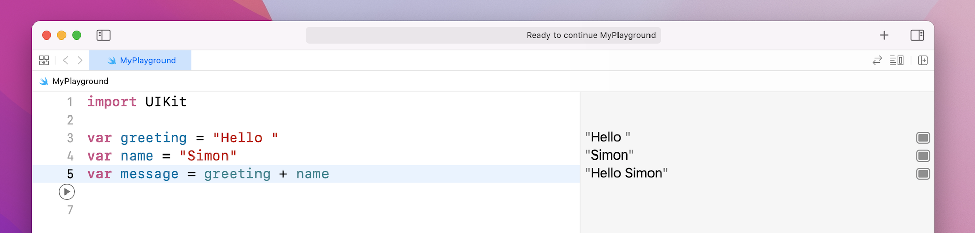The image size is (975, 233).
Task: Show the quick look result for "Hello Simon"
Action: click(x=923, y=174)
